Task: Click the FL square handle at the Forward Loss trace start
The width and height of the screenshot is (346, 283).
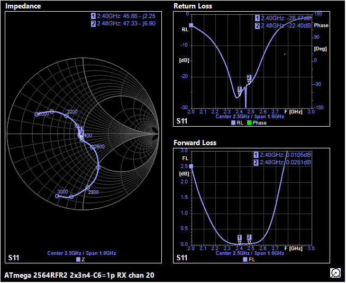Action: (x=191, y=166)
